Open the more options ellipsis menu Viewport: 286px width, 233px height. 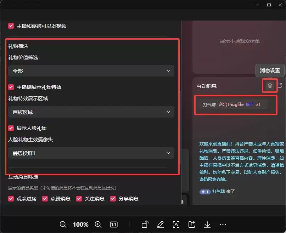tap(223, 225)
